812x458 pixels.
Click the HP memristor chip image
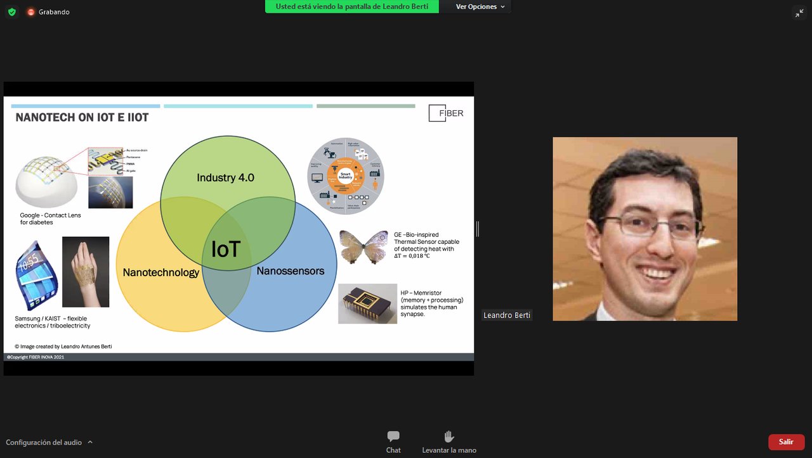click(x=367, y=303)
